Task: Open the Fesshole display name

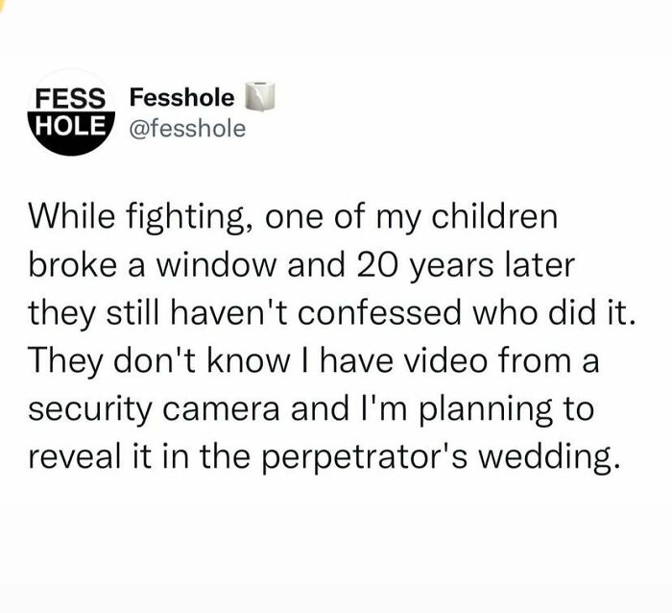Action: pos(181,97)
